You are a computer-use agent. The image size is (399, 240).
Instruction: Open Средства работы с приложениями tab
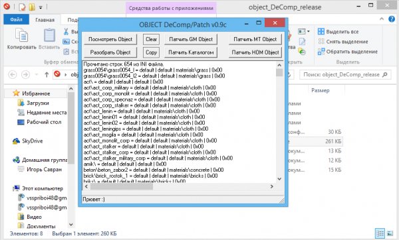coord(171,8)
